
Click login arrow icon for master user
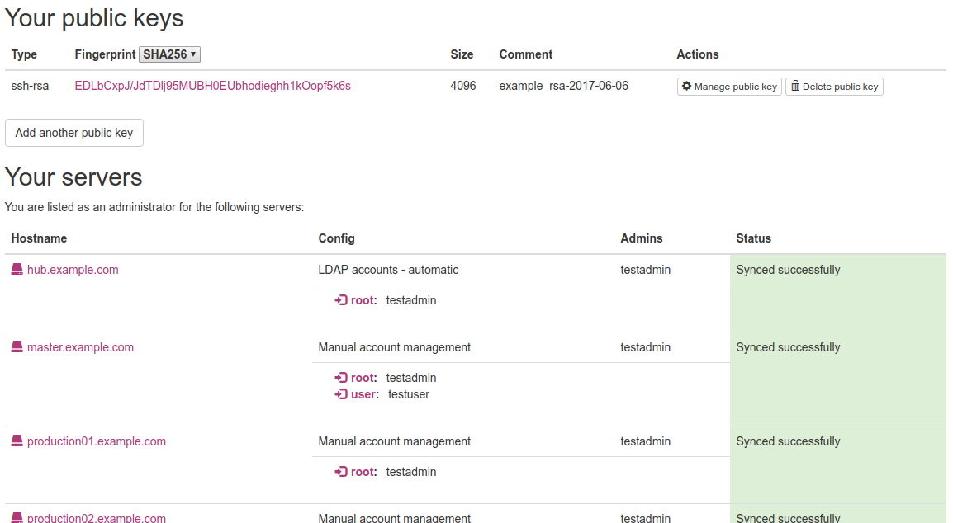[341, 394]
